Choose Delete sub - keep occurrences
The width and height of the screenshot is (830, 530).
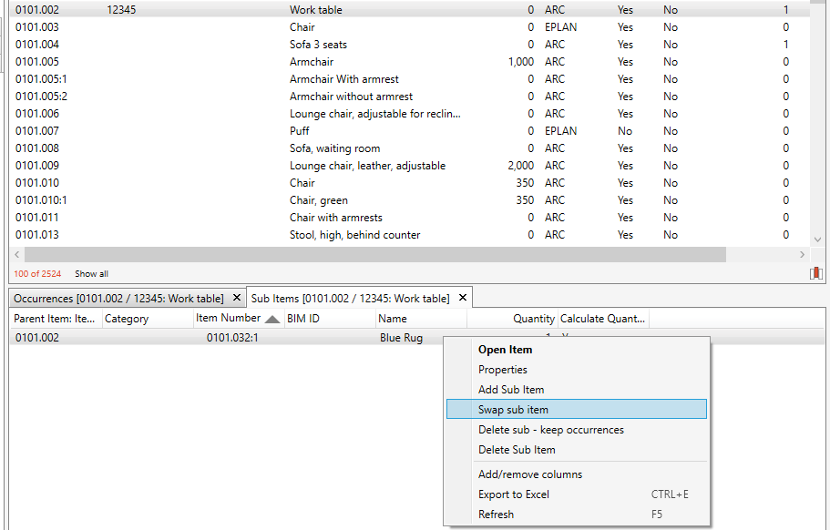(x=551, y=430)
